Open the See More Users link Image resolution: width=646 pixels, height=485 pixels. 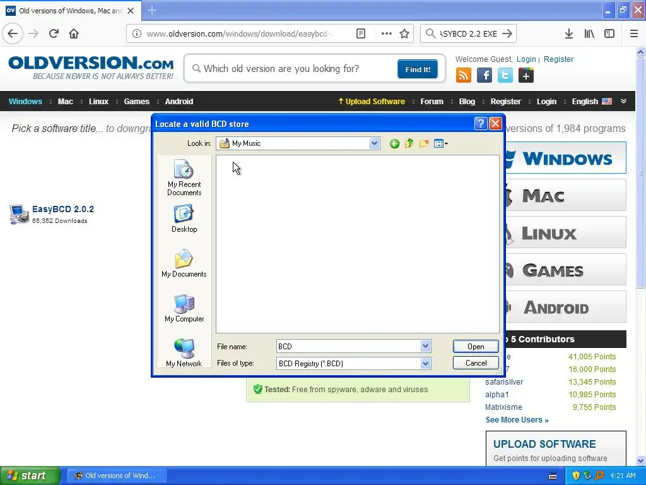click(517, 420)
